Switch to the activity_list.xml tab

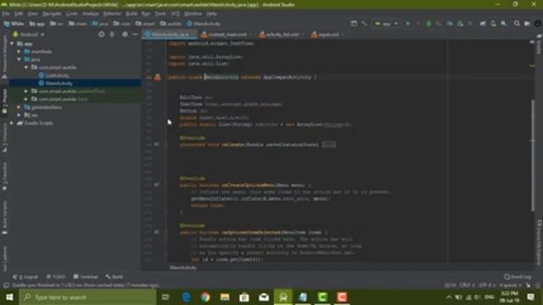pos(281,35)
